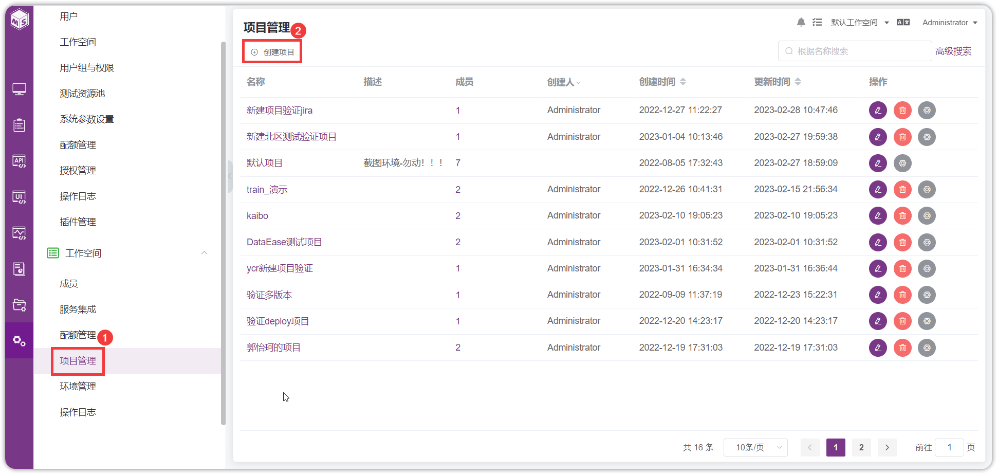Open the 默认工作空间 workspace dropdown

click(860, 22)
